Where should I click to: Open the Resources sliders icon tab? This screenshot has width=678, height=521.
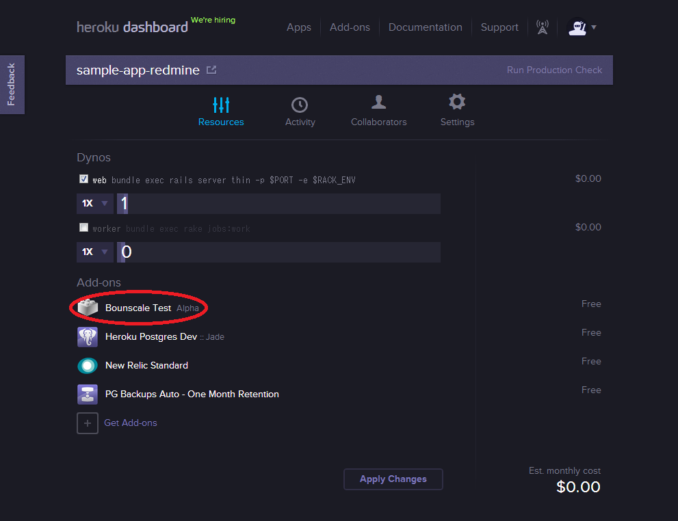point(221,105)
